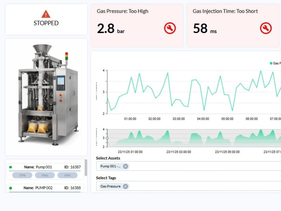Image resolution: width=281 pixels, height=211 pixels.
Task: Click the wrench icon on Gas Pressure card
Action: [170, 28]
